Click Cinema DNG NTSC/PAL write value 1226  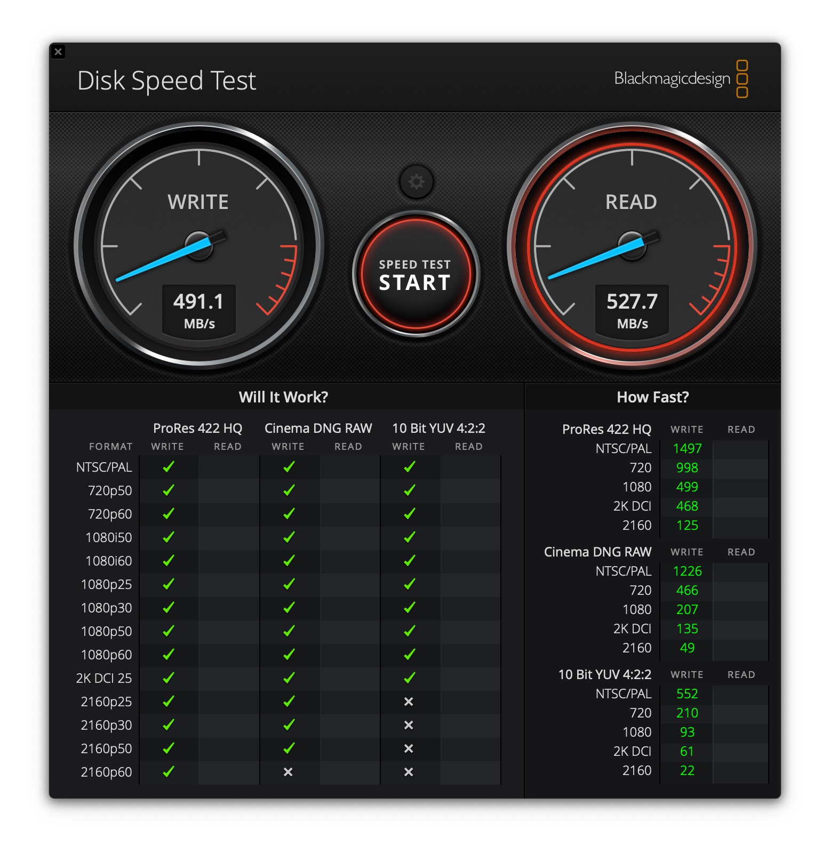(687, 571)
